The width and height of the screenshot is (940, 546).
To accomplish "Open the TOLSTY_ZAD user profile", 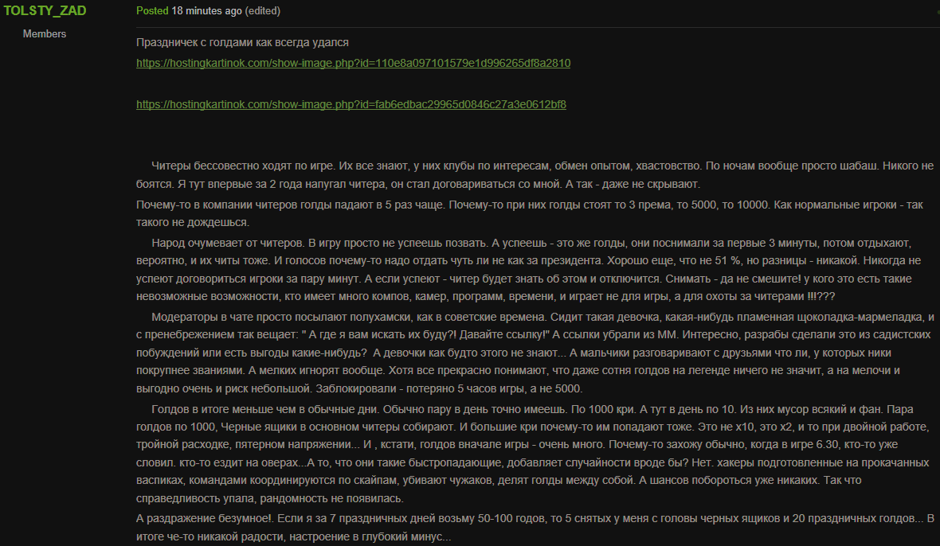I will click(45, 11).
